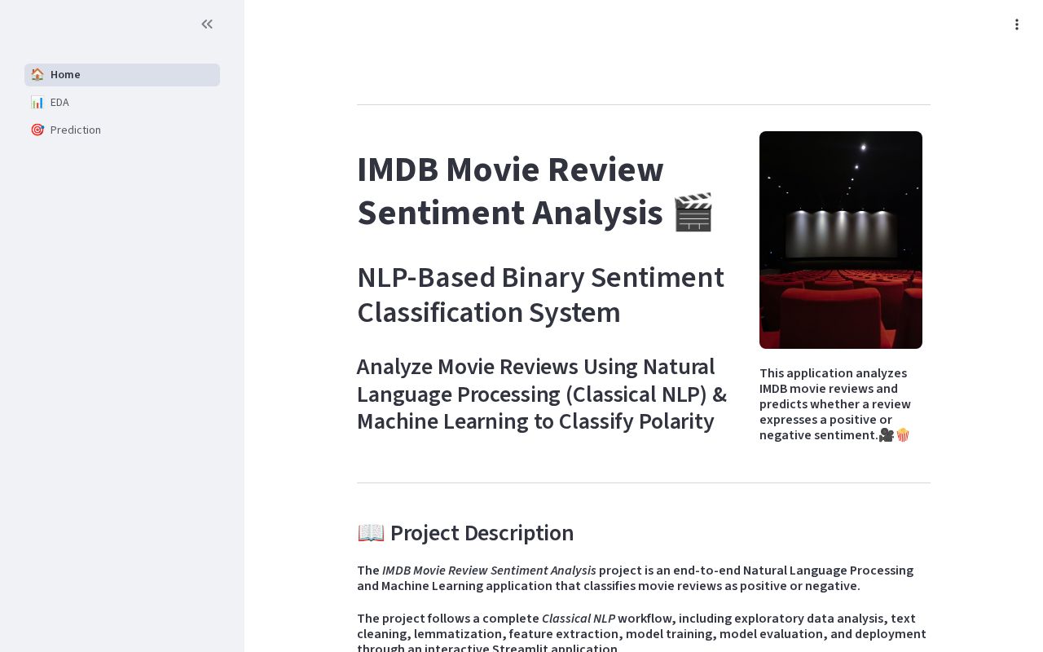Open the Prediction page
Image resolution: width=1043 pixels, height=652 pixels.
tap(122, 130)
